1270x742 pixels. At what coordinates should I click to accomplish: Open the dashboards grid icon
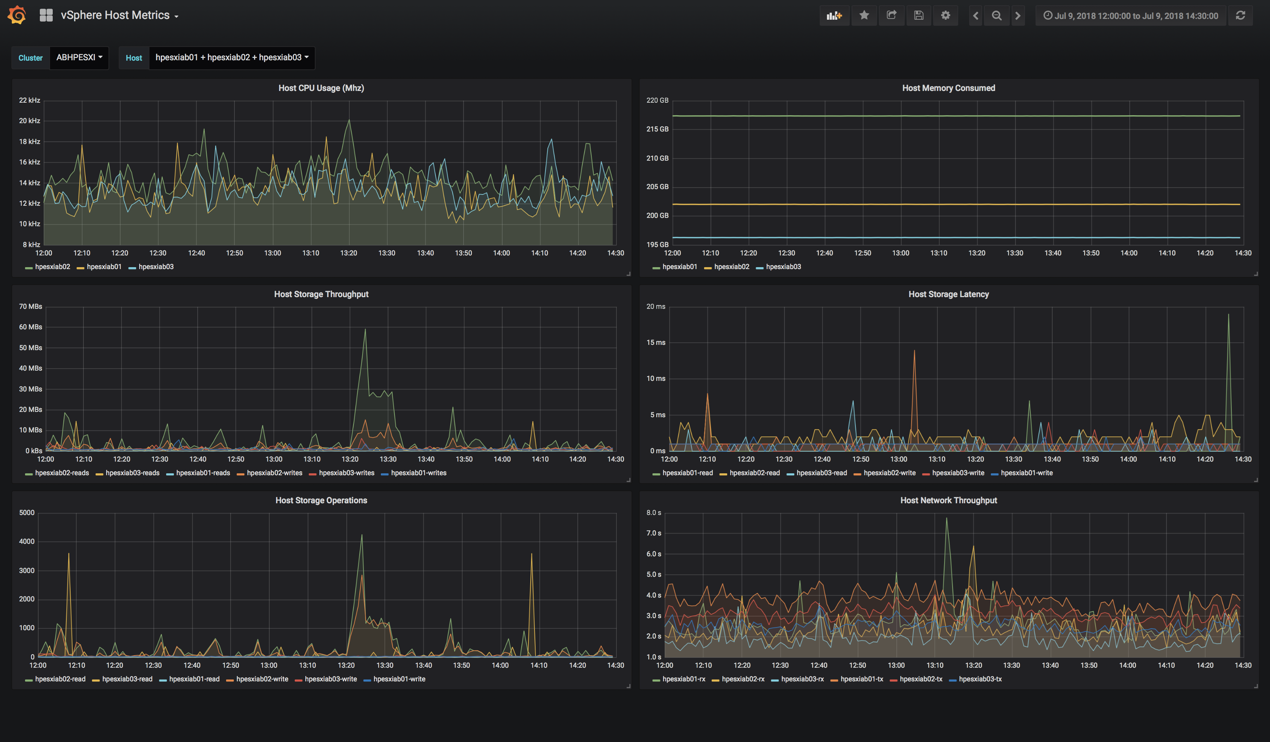[46, 16]
